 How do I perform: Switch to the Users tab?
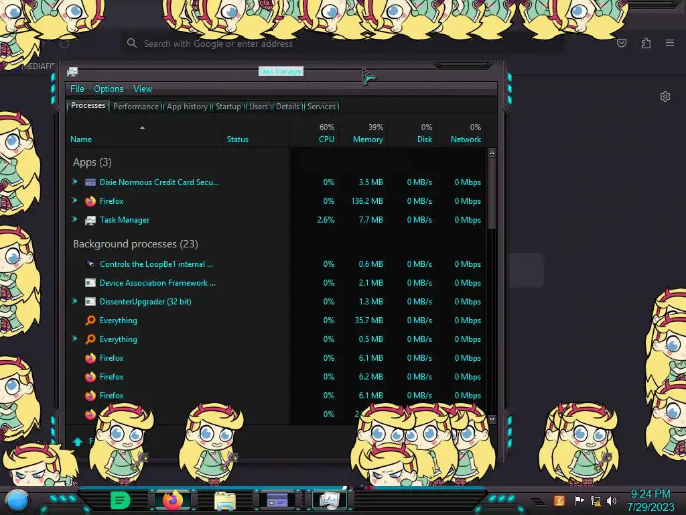(x=258, y=107)
